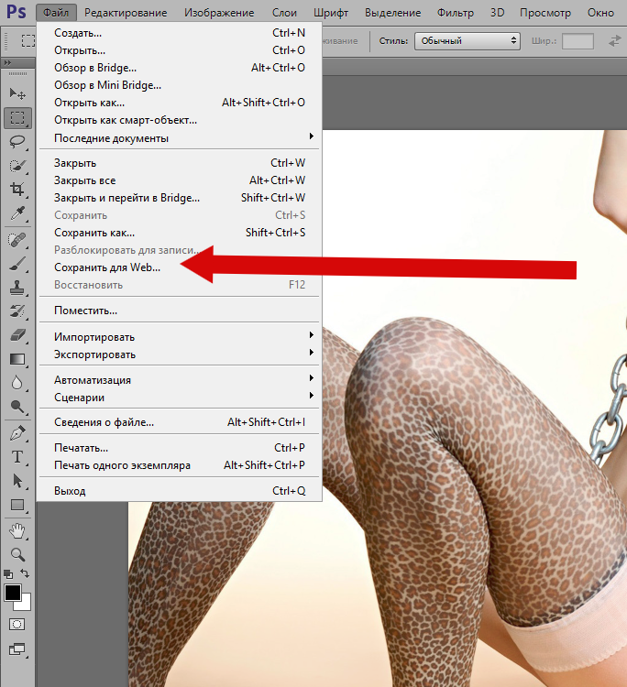Choose Открыть как... menu item
The height and width of the screenshot is (687, 627).
[x=178, y=103]
